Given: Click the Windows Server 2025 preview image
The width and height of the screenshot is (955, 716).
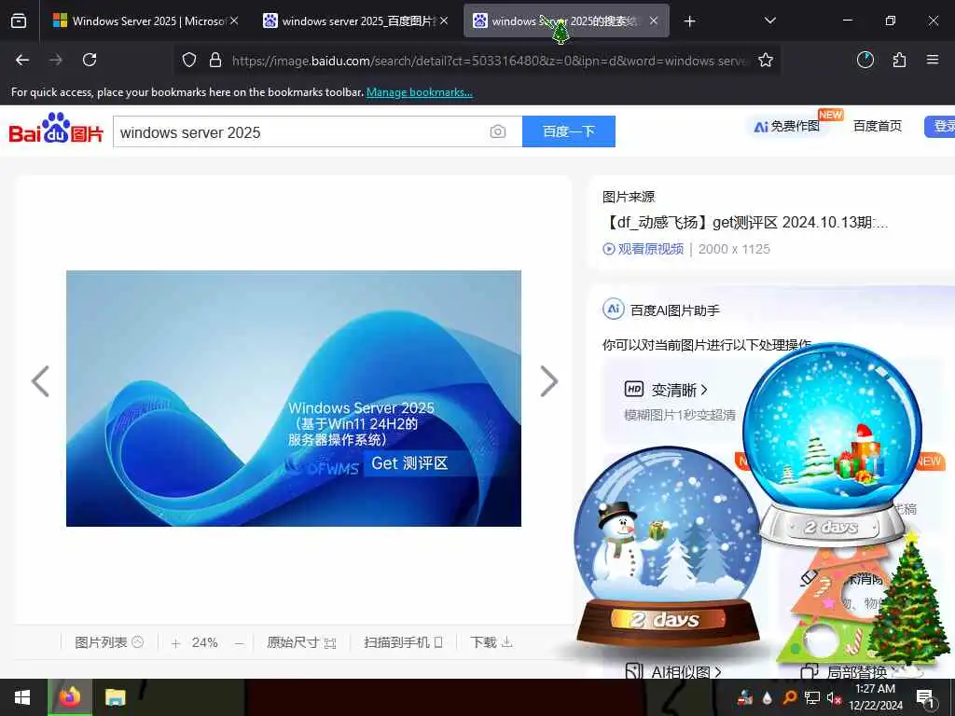Looking at the screenshot, I should click(294, 398).
